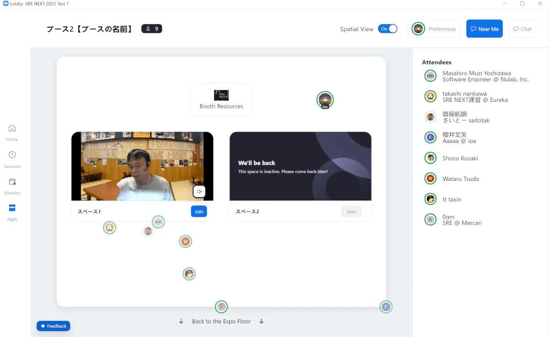Image resolution: width=549 pixels, height=337 pixels.
Task: Click the red W avatar on floor
Action: (185, 242)
